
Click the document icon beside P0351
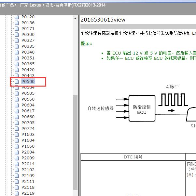[17, 58]
